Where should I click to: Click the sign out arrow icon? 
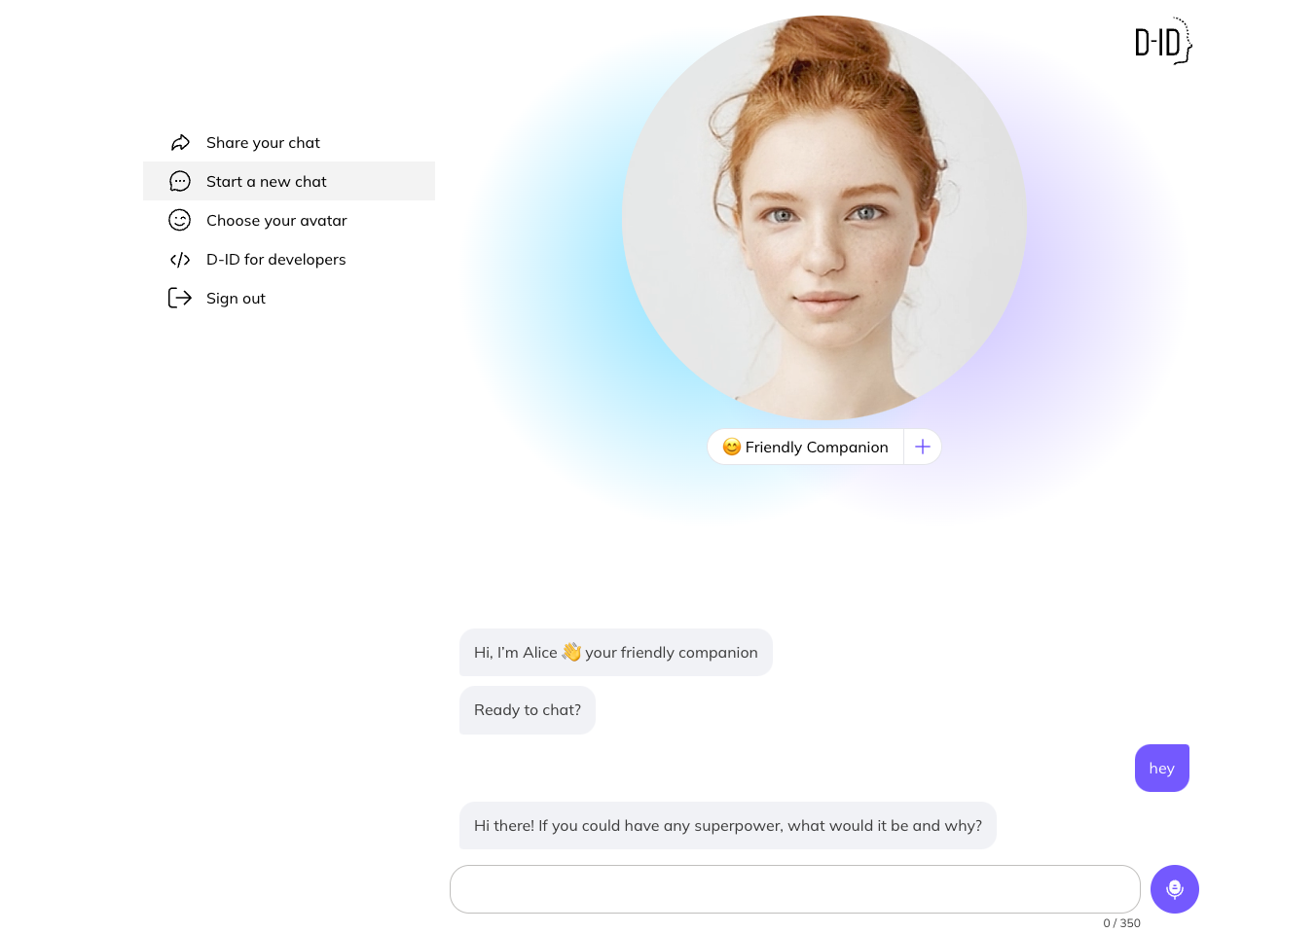pos(180,298)
